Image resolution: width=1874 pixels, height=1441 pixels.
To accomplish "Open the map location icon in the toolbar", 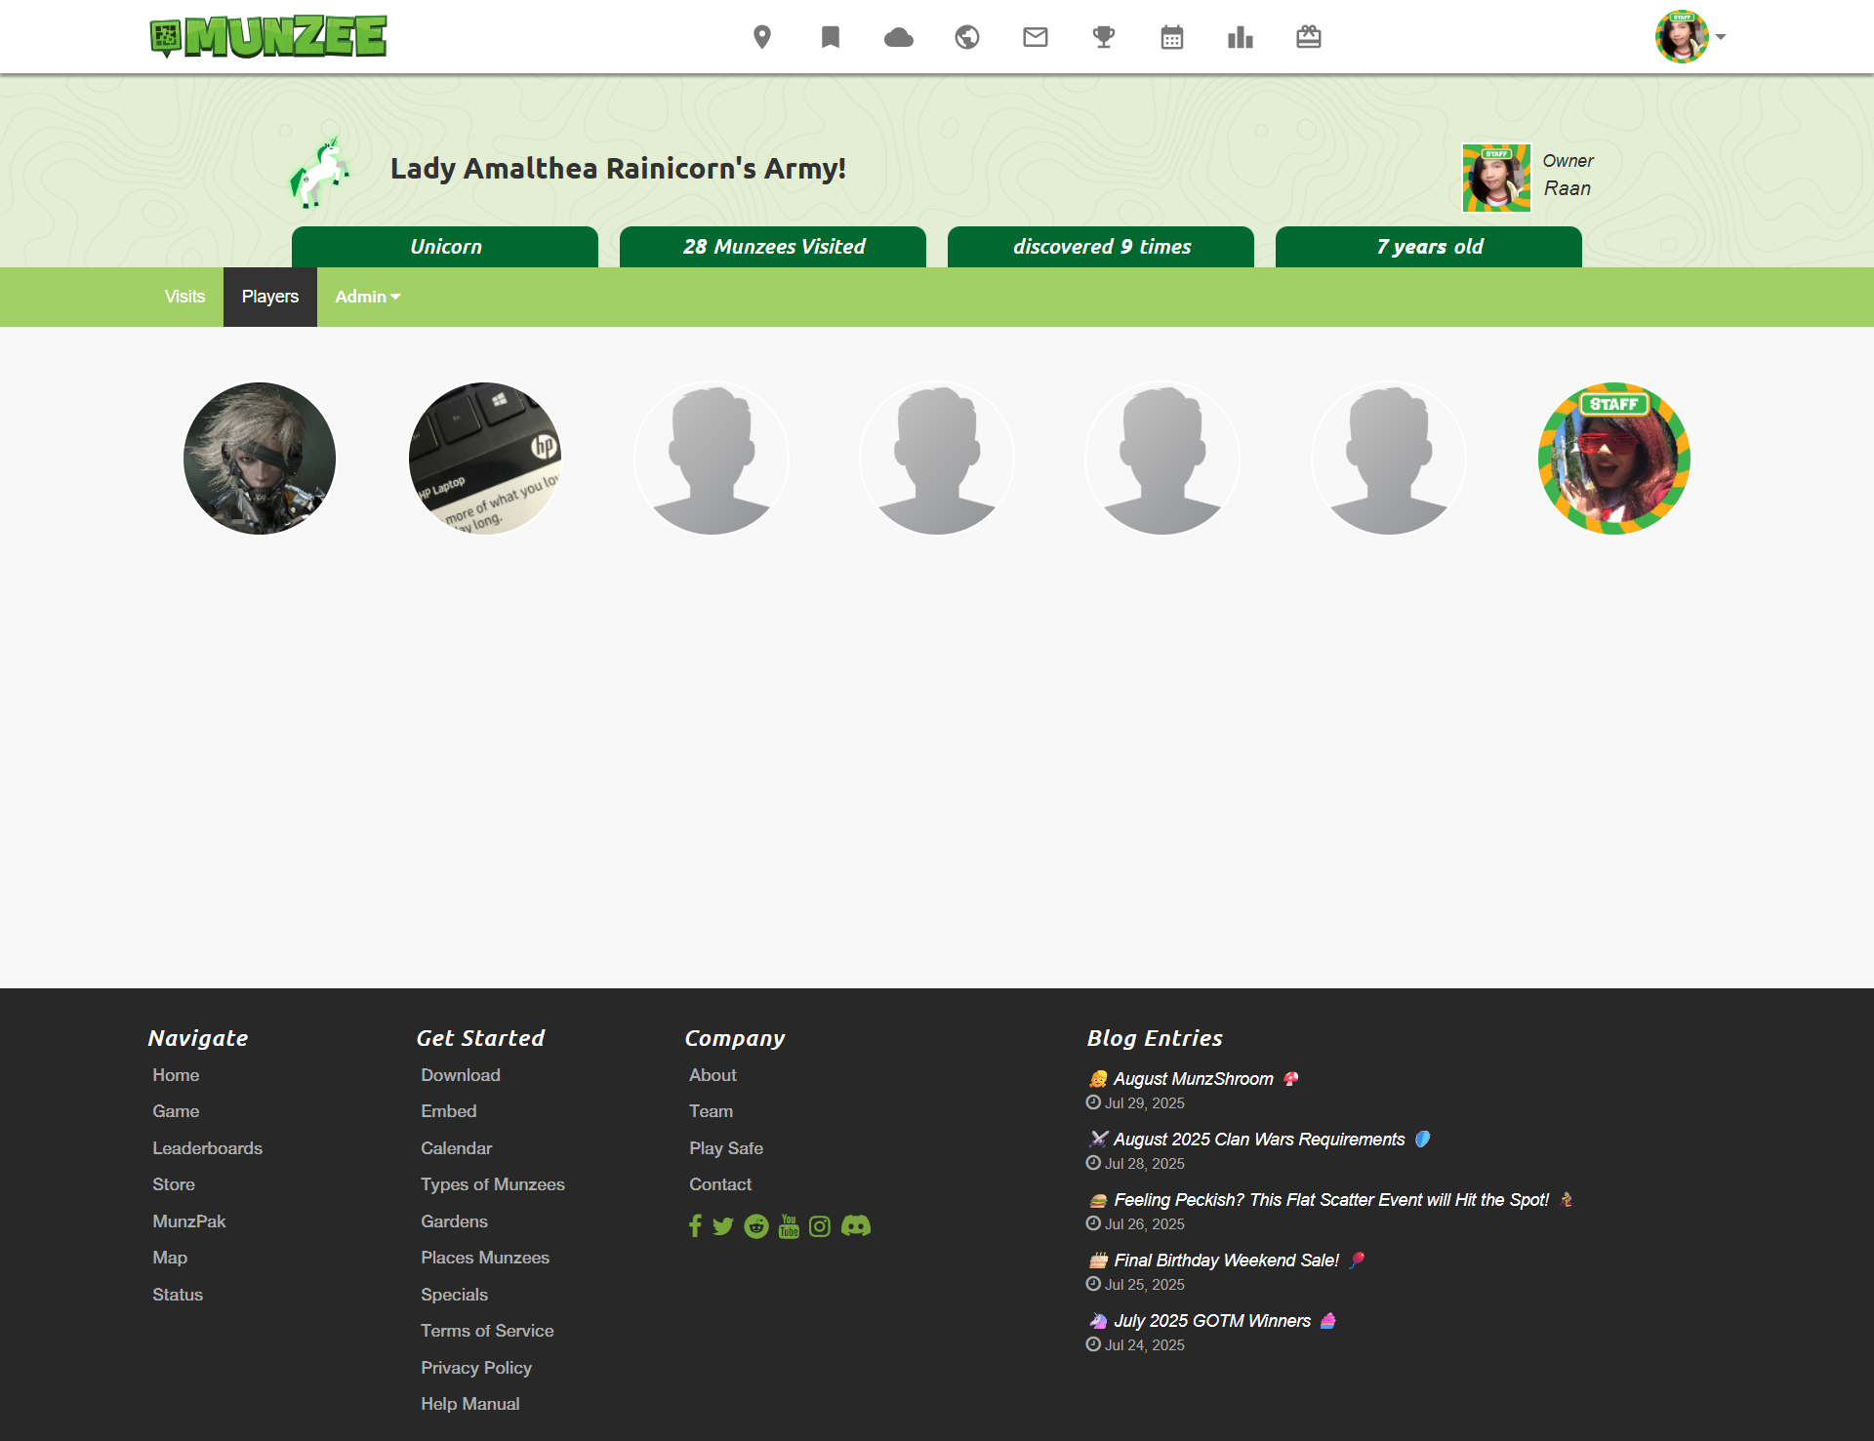I will tap(762, 37).
